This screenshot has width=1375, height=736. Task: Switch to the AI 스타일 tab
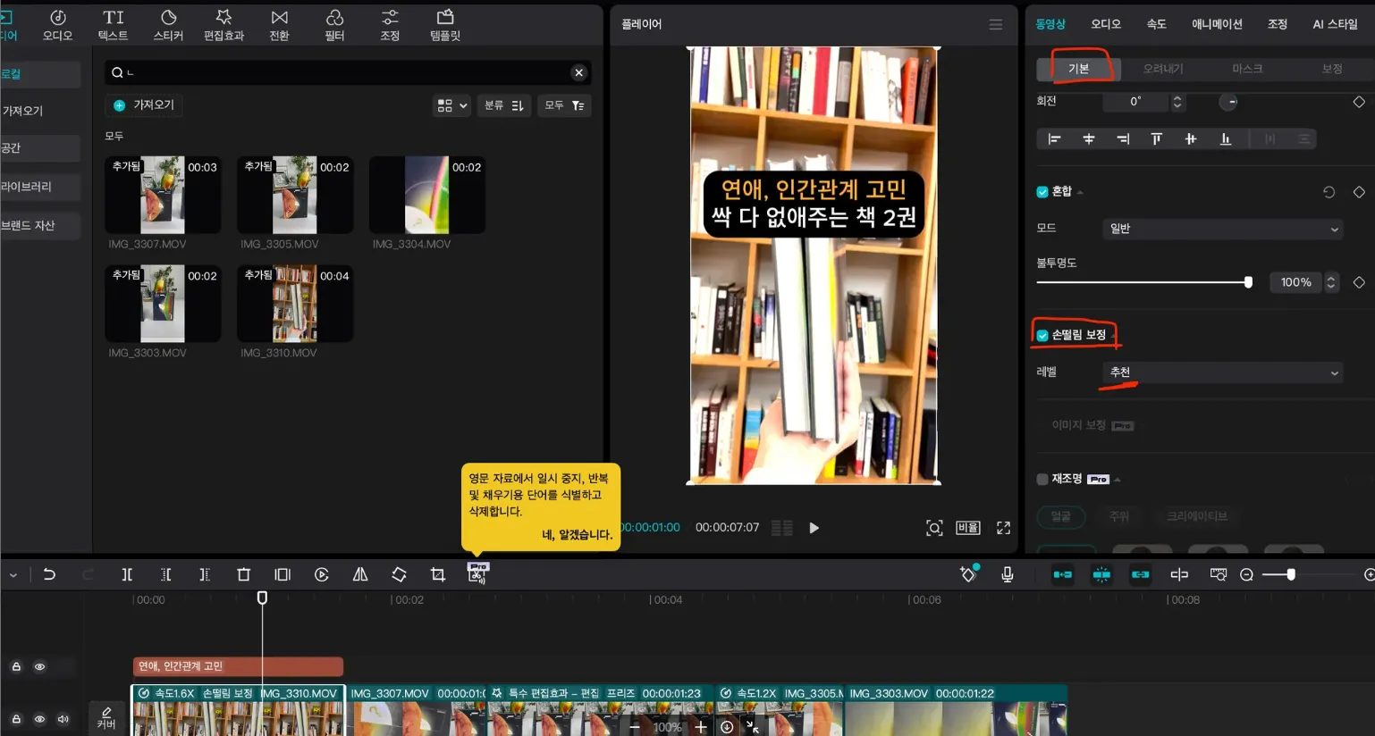(1335, 24)
